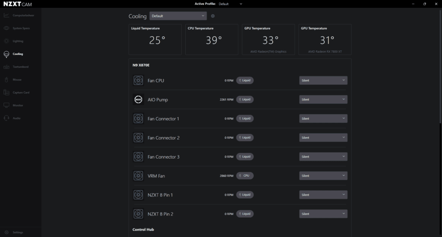Image resolution: width=442 pixels, height=237 pixels.
Task: Click the AMD Radeon RX 7800 XT temperature card
Action: click(x=325, y=39)
